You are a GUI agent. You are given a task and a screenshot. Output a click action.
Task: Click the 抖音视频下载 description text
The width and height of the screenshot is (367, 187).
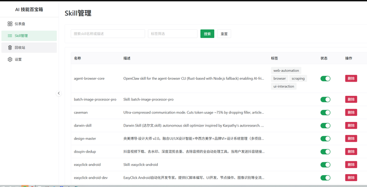pyautogui.click(x=194, y=151)
